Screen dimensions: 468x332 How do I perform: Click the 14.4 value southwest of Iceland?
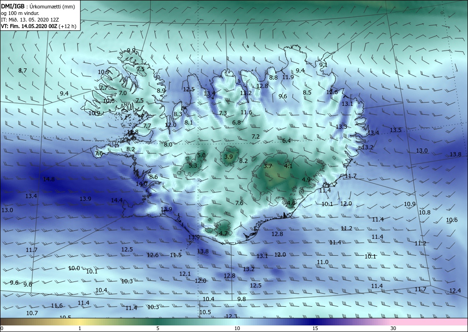pos(117,200)
